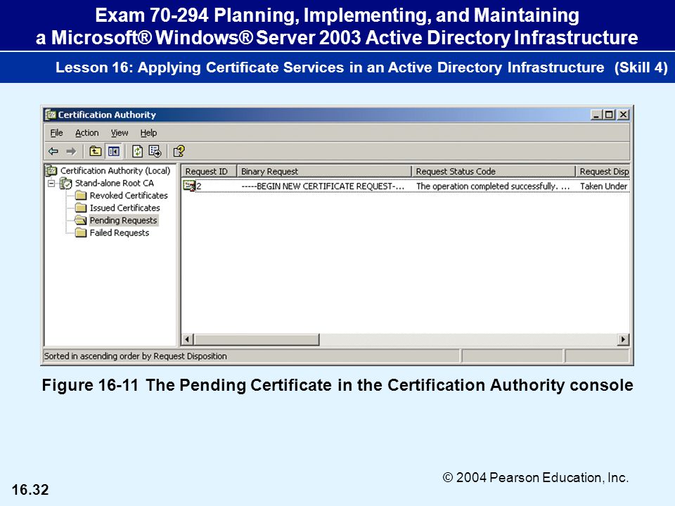Click the Issued Certificates folder icon
675x506 pixels.
(81, 208)
